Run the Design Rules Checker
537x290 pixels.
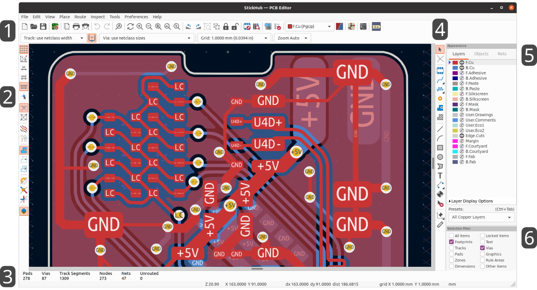(277, 26)
